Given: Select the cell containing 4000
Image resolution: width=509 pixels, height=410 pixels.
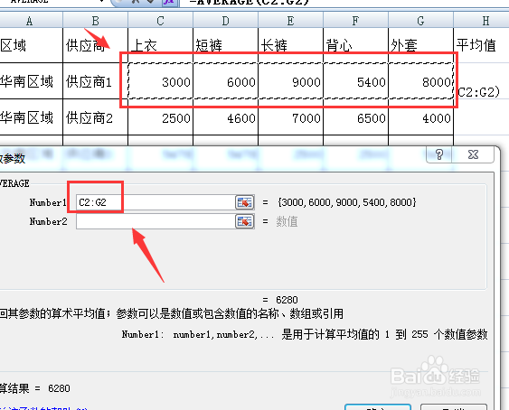Looking at the screenshot, I should pos(420,117).
